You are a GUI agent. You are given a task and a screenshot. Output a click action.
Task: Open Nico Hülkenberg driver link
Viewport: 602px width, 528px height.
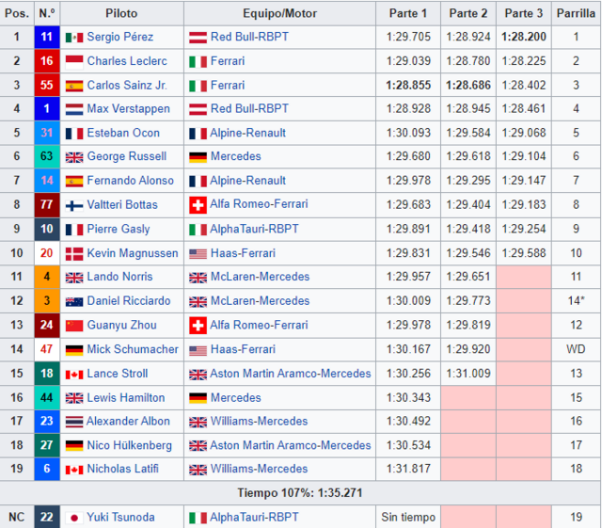tap(130, 445)
